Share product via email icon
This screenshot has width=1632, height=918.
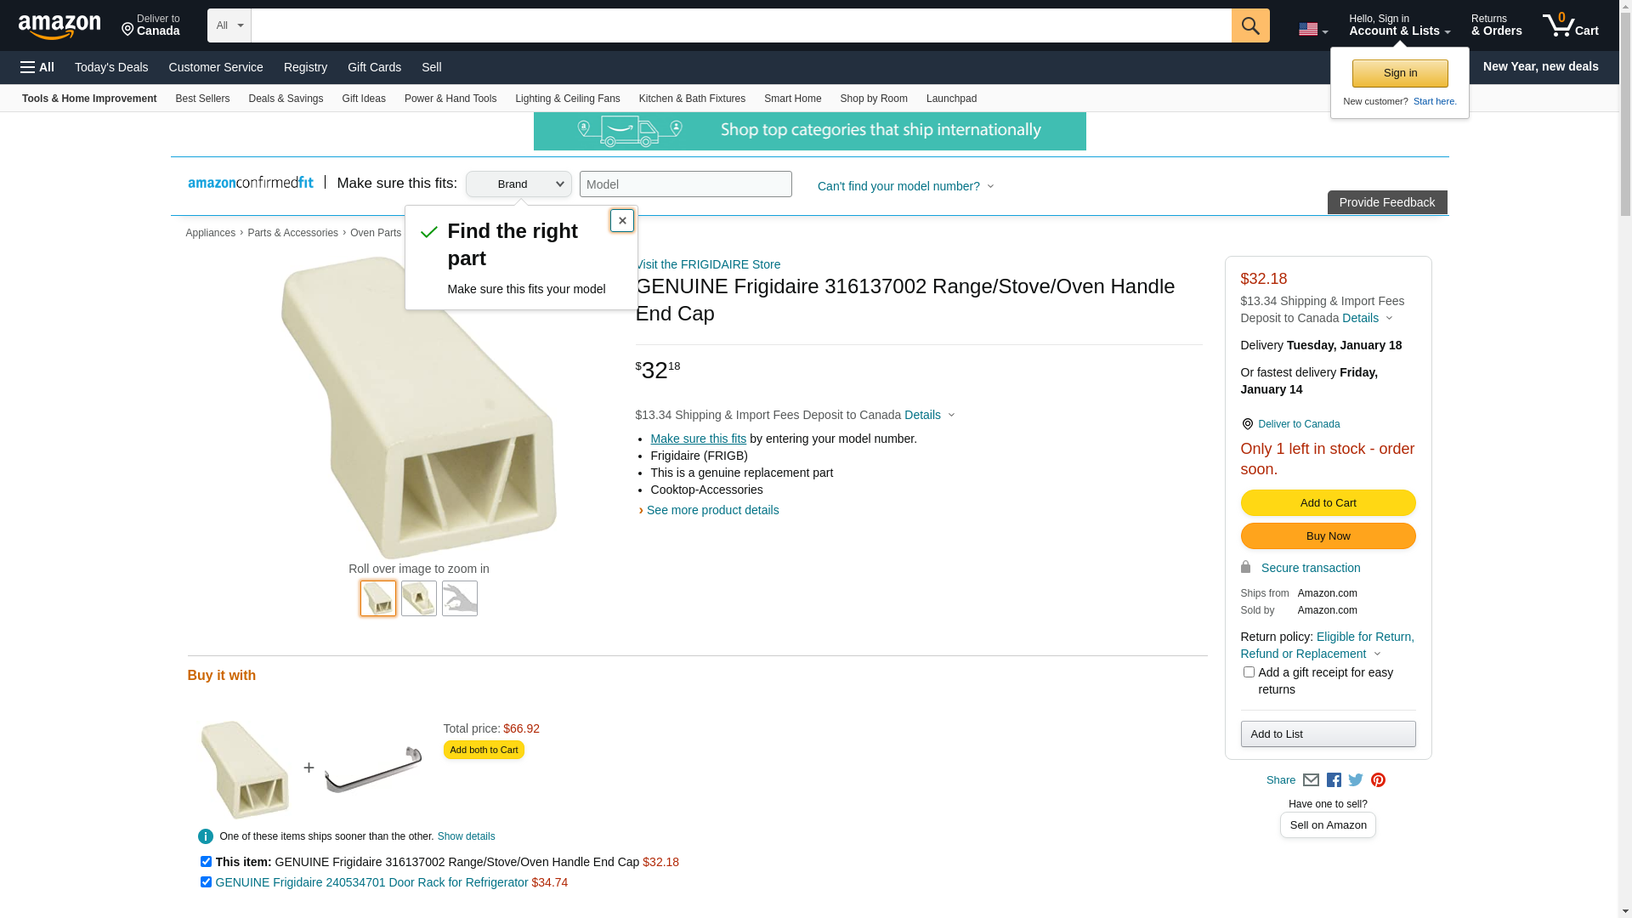point(1311,780)
